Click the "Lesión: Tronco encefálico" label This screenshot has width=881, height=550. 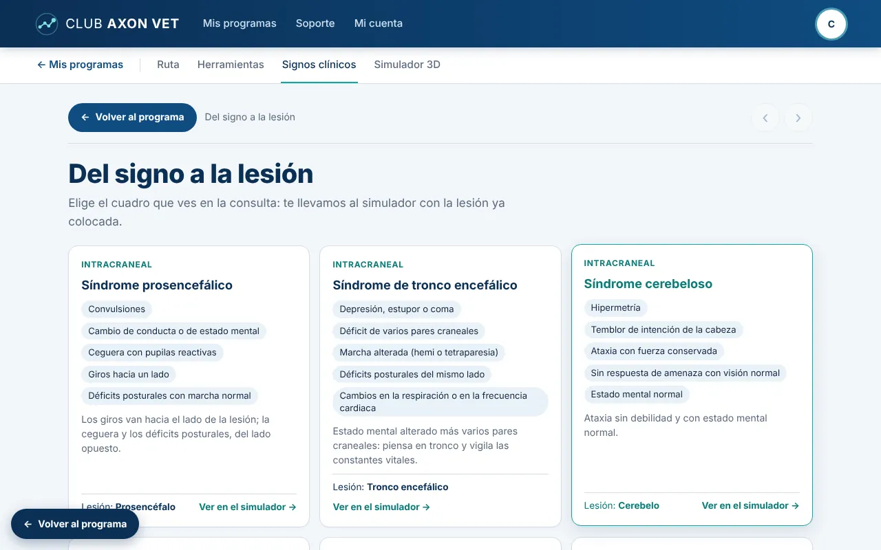click(x=390, y=487)
